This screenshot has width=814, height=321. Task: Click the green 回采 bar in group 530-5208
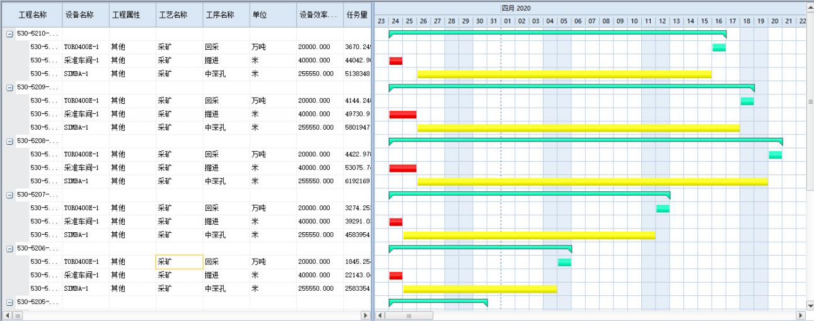coord(775,155)
